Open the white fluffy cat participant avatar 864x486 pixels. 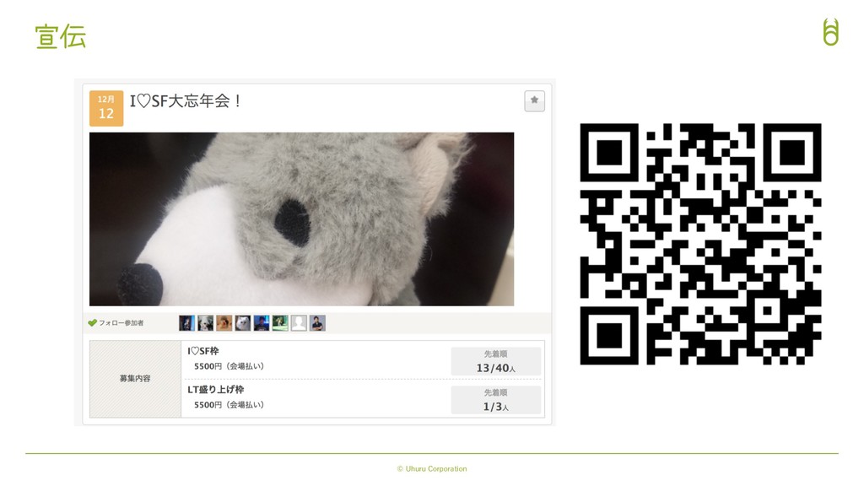242,323
